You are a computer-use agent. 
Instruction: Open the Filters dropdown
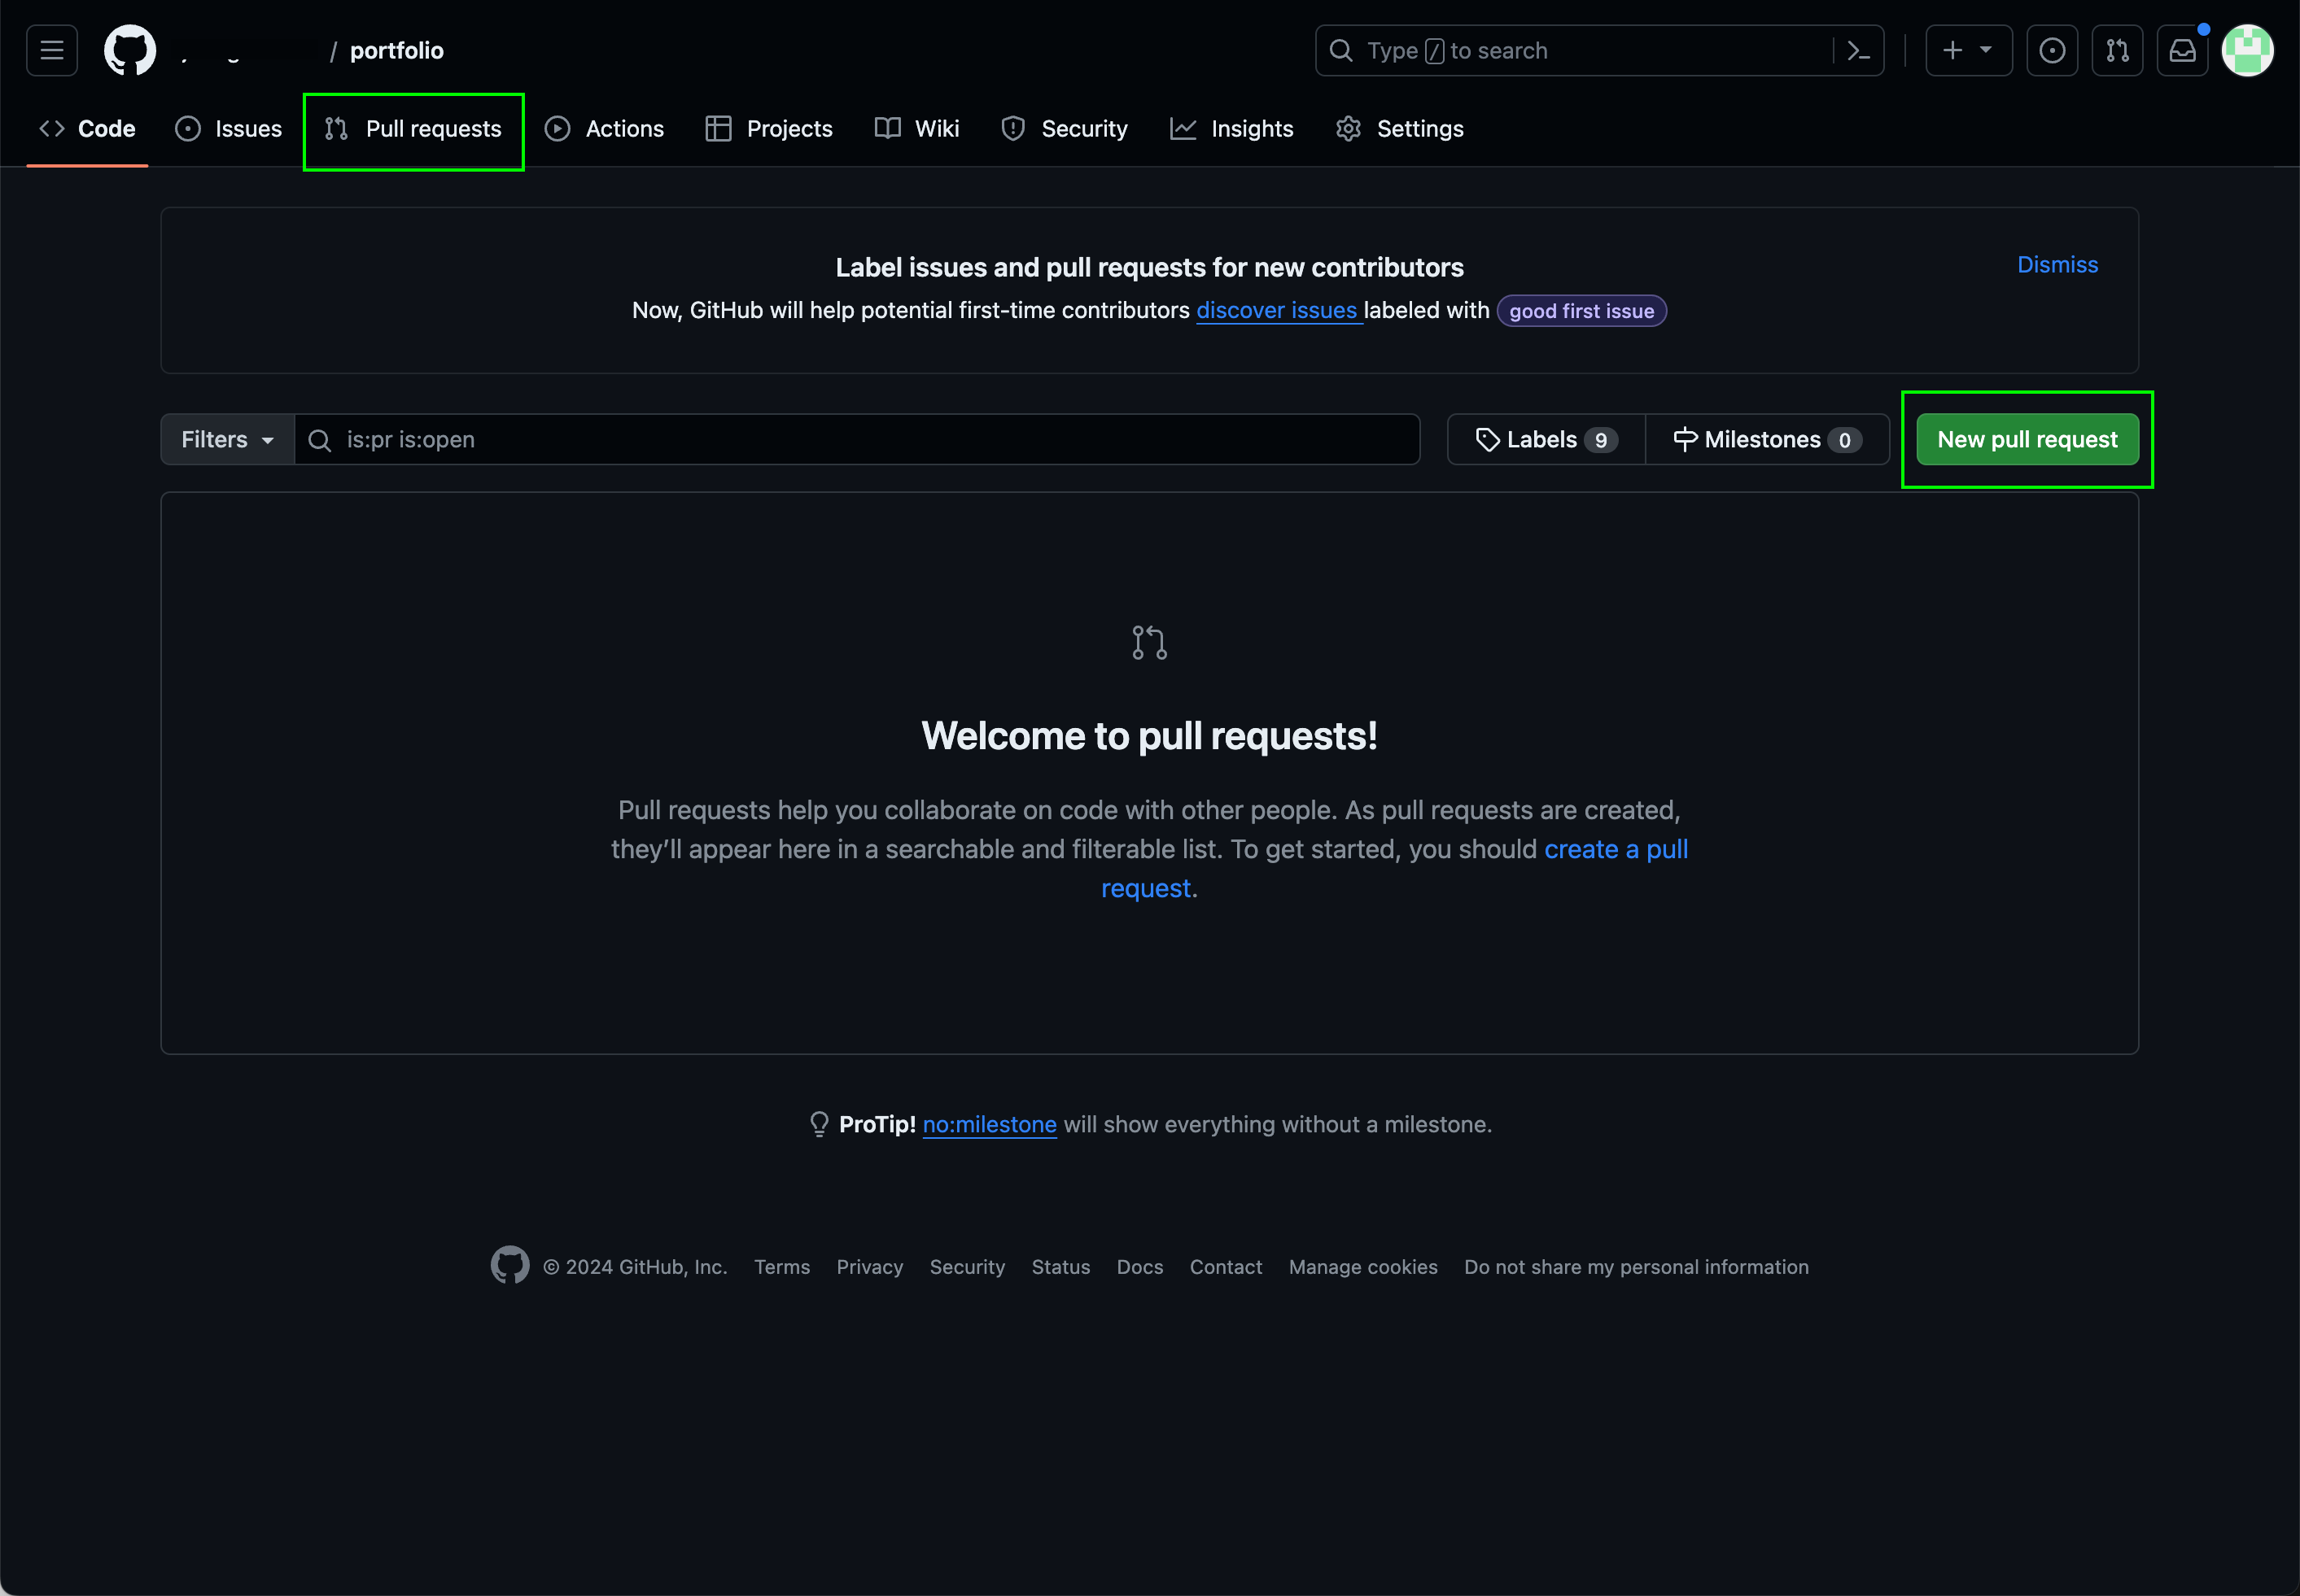[227, 439]
